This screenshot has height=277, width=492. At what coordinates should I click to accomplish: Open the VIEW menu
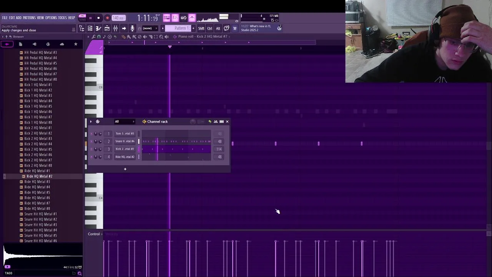(40, 18)
